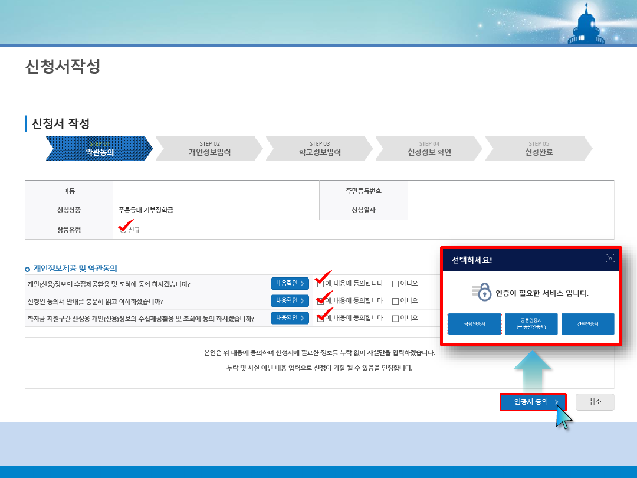This screenshot has width=637, height=478.
Task: Check agree box for 개인(신용)정보 수집 consent
Action: pos(320,284)
